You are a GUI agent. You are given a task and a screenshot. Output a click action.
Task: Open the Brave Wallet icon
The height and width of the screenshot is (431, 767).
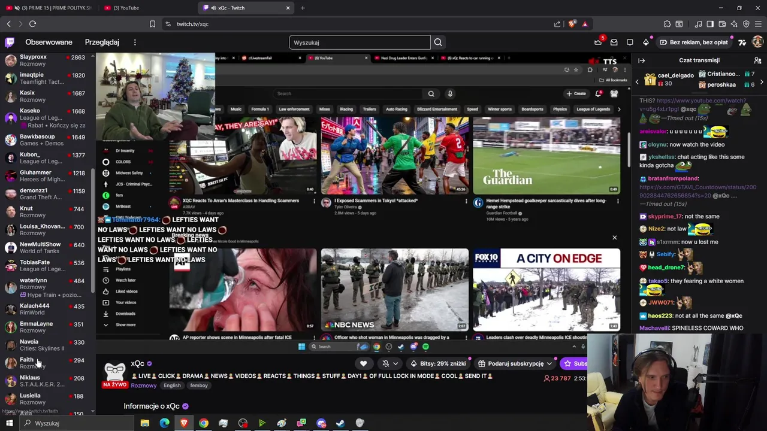pyautogui.click(x=722, y=24)
